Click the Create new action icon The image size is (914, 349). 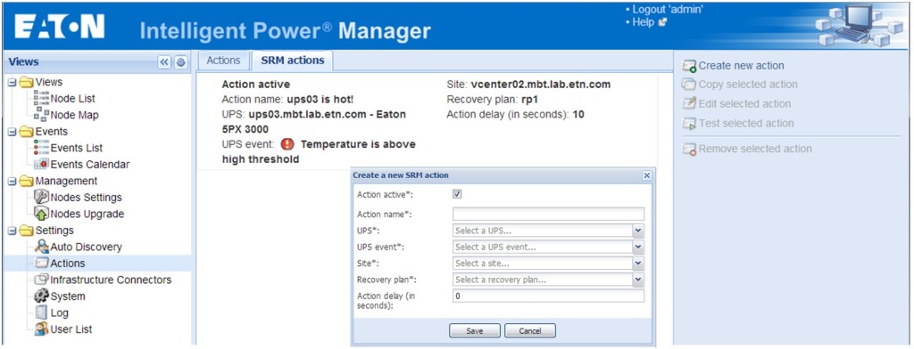[x=689, y=66]
